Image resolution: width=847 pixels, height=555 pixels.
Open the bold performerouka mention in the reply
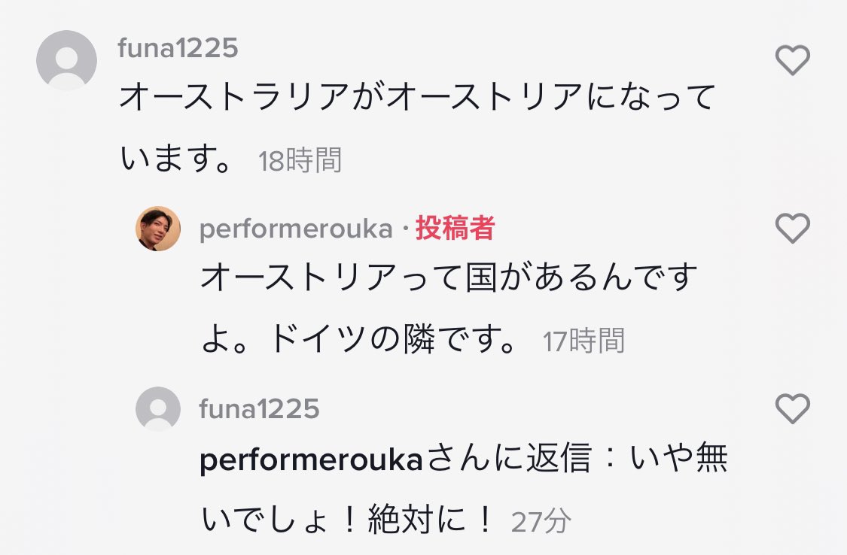(311, 460)
